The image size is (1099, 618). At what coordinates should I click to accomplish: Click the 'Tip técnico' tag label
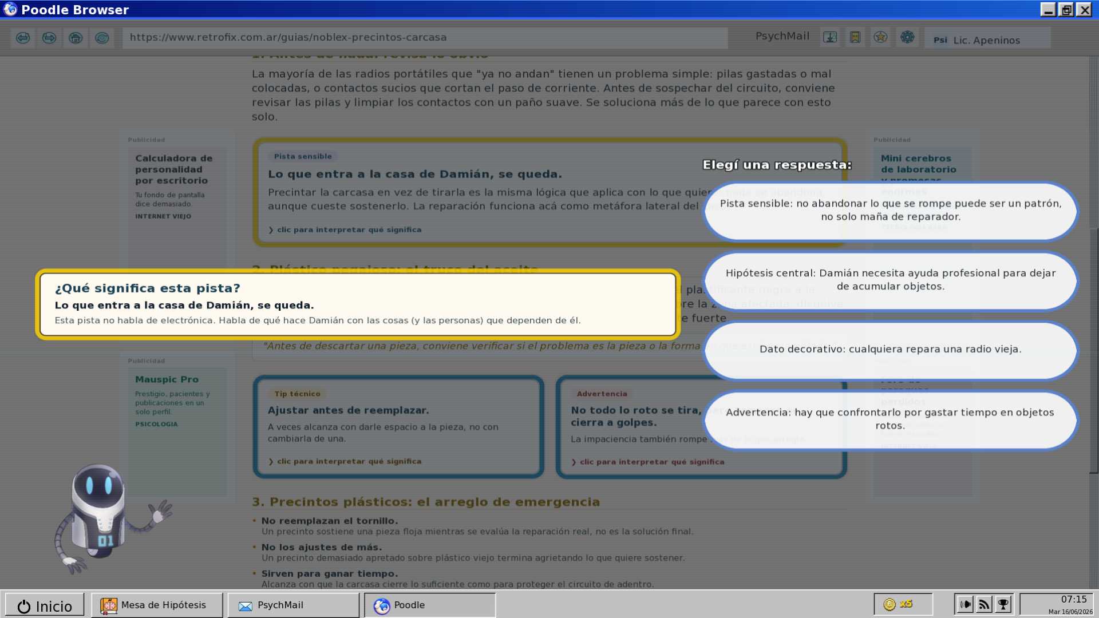pyautogui.click(x=297, y=394)
